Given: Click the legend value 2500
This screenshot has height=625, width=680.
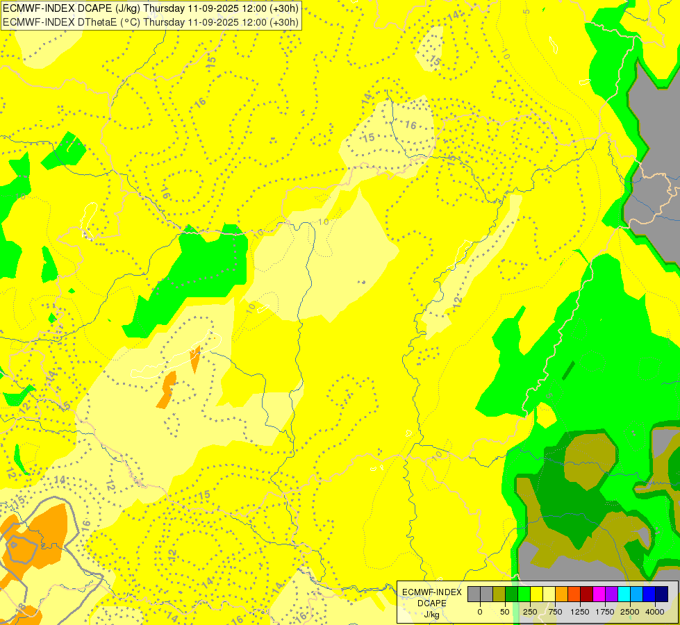Looking at the screenshot, I should [x=630, y=612].
